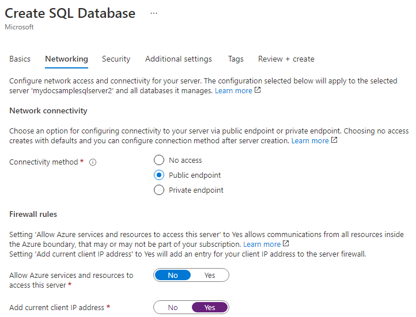Open Learn more link about firewall rules
Screen dimensions: 416x317
262,245
